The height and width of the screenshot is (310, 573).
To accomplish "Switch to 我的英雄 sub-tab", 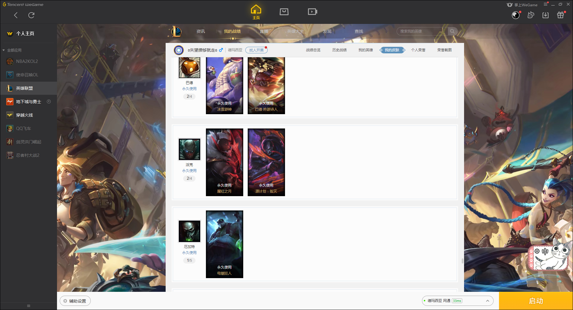I will 366,50.
